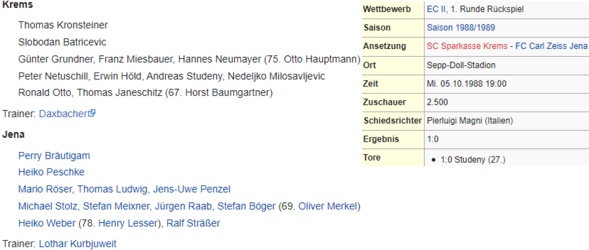Open Perry Bräutigam player page

(54, 156)
